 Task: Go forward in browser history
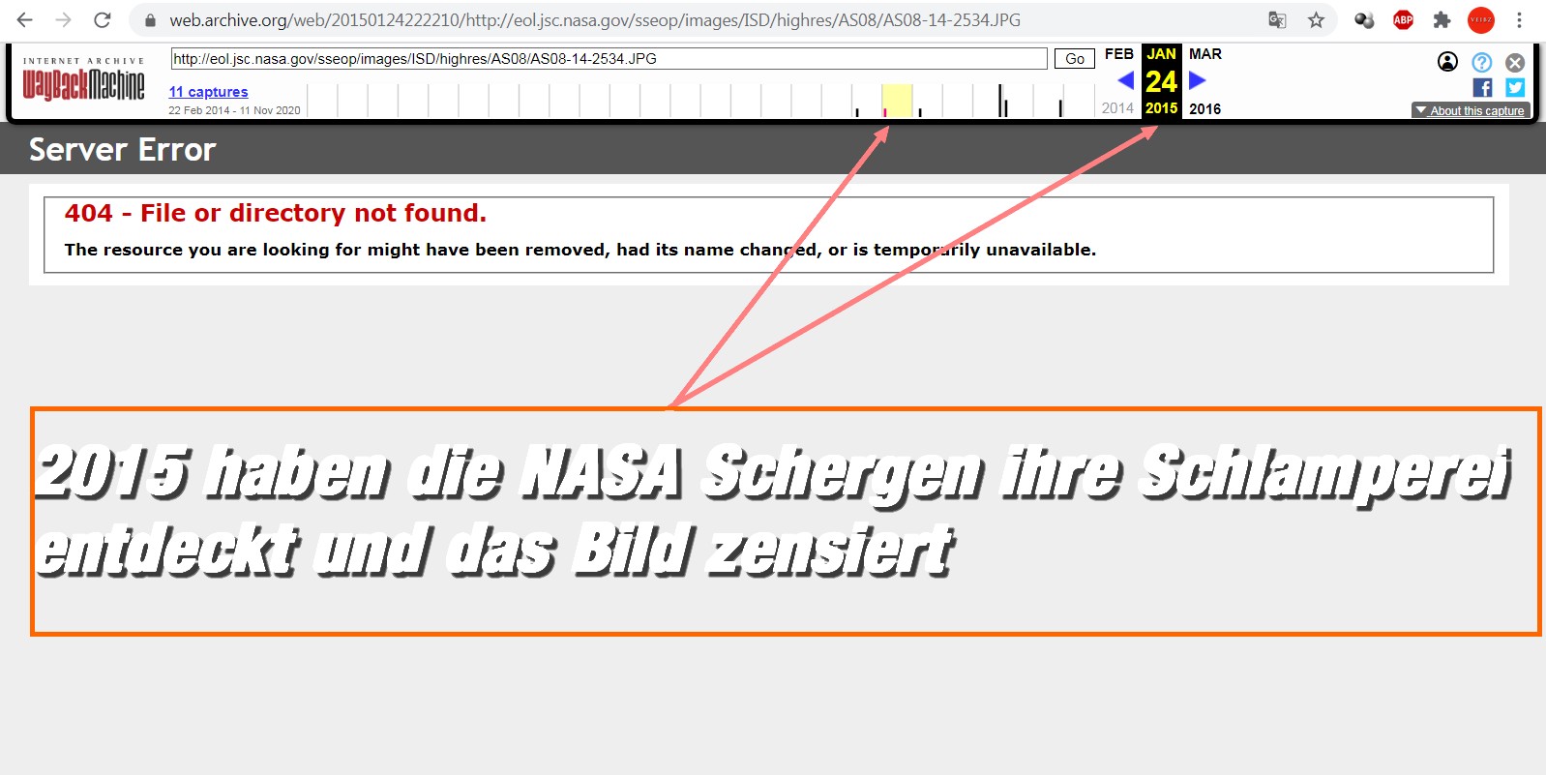tap(64, 19)
